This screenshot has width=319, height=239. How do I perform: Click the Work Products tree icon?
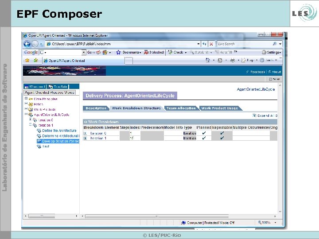31,110
